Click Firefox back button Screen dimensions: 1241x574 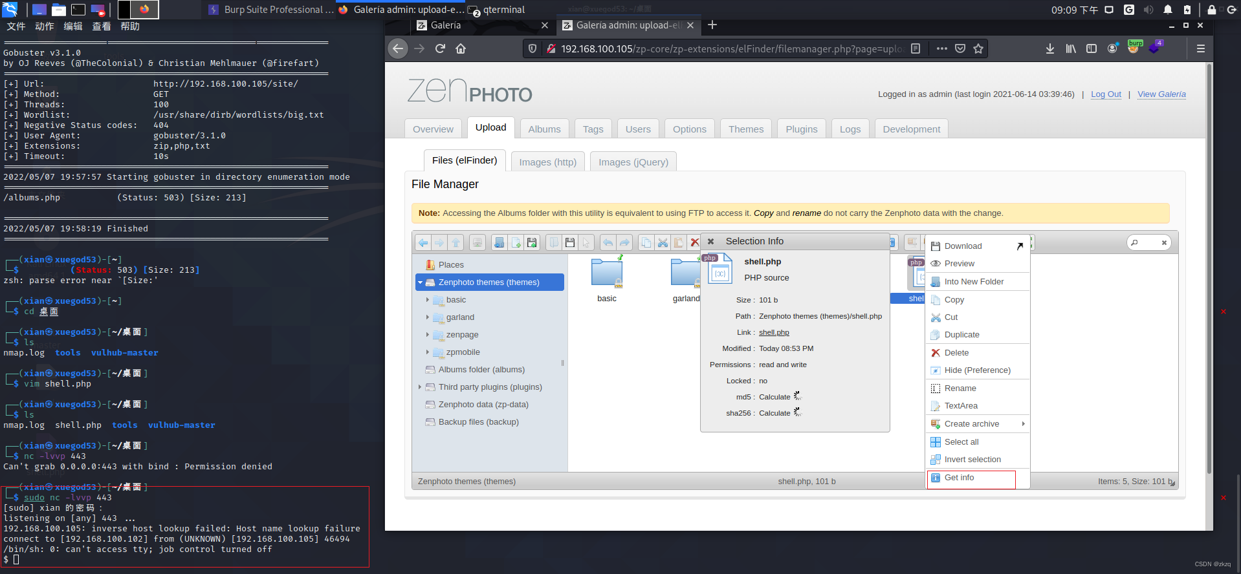tap(398, 48)
